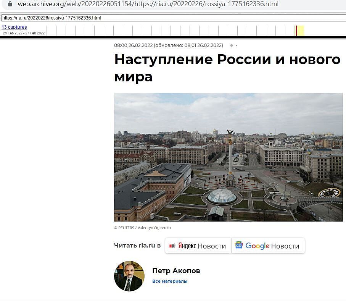
Task: Click the Yandex News icon
Action: pyautogui.click(x=172, y=246)
